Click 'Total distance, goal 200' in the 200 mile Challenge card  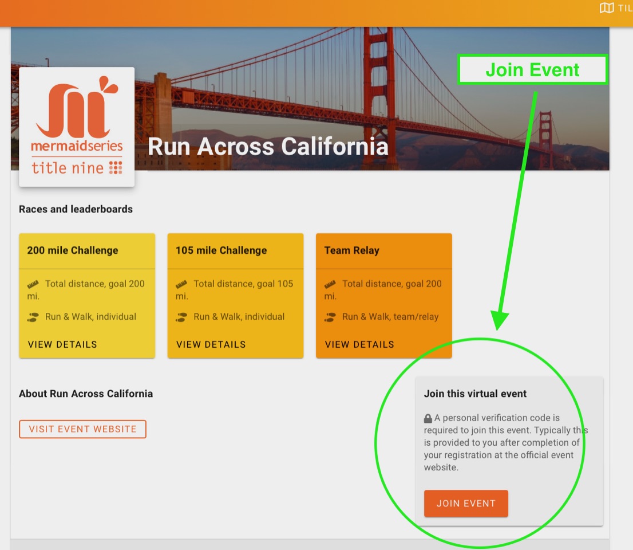coord(95,284)
